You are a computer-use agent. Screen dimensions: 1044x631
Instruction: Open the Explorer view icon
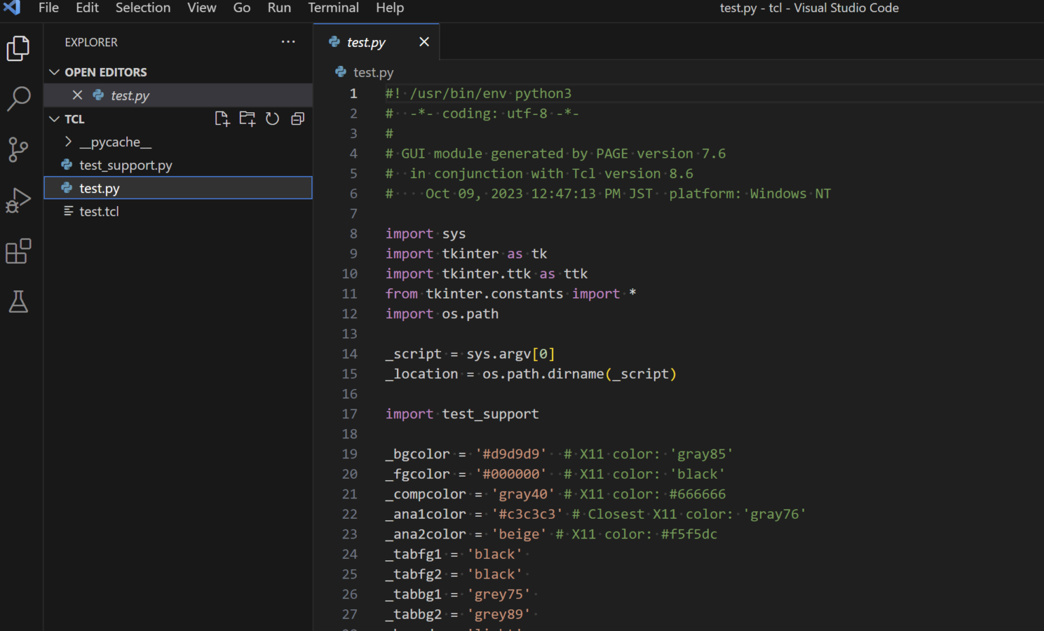(x=18, y=48)
